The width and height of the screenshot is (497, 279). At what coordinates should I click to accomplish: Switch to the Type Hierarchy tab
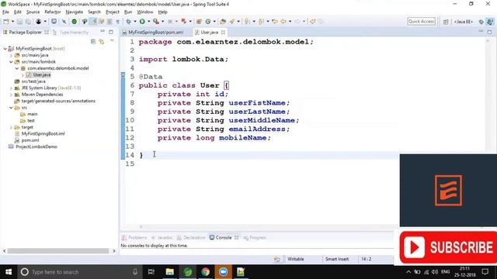click(74, 33)
